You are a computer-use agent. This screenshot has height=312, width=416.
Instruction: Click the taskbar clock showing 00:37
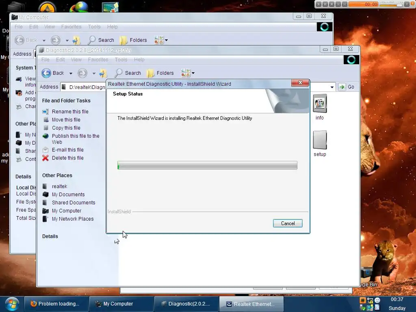[397, 299]
